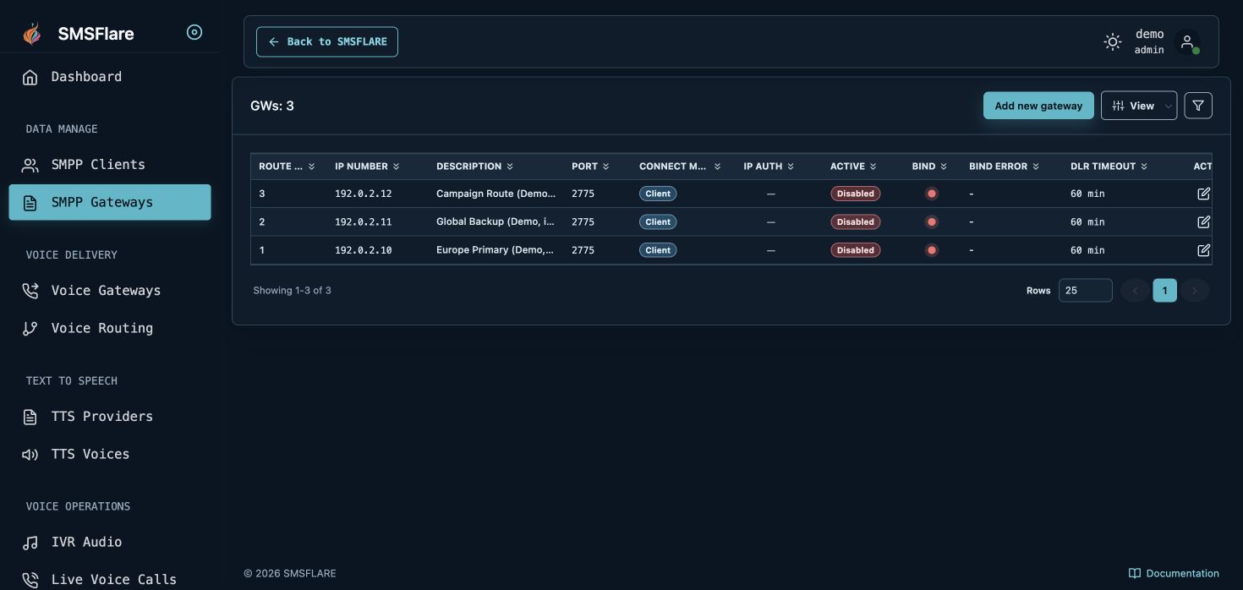The height and width of the screenshot is (590, 1243).
Task: Open TTS Voices page
Action: coord(110,454)
